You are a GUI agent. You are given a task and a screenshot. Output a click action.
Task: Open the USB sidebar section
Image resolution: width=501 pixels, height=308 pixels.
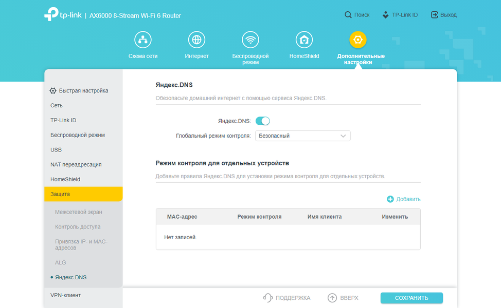83,149
